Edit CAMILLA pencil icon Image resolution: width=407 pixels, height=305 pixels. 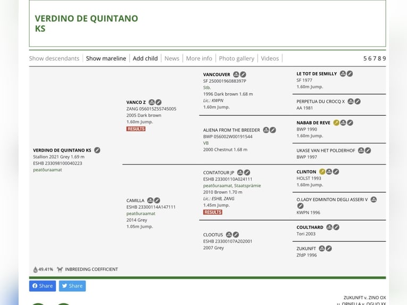[157, 200]
